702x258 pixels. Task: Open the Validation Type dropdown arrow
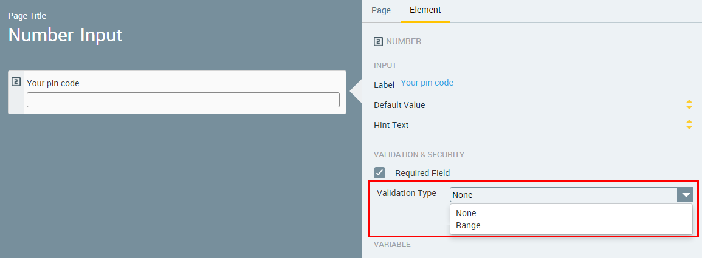(686, 195)
